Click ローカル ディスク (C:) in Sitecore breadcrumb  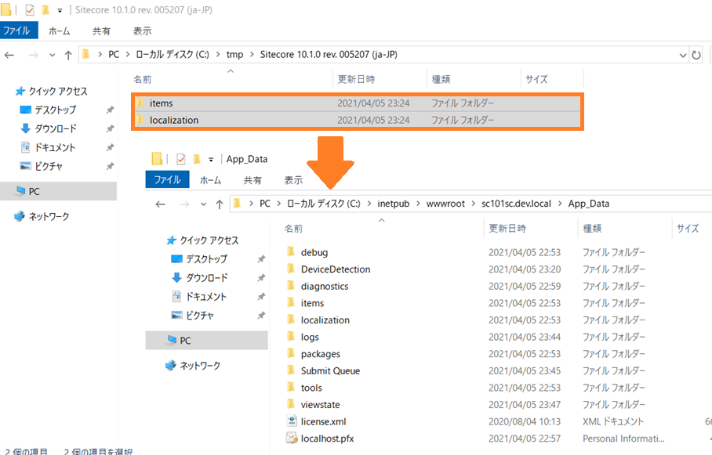[x=172, y=55]
